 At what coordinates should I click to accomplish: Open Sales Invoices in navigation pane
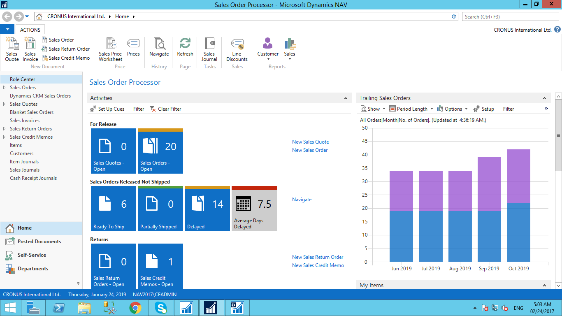click(25, 121)
